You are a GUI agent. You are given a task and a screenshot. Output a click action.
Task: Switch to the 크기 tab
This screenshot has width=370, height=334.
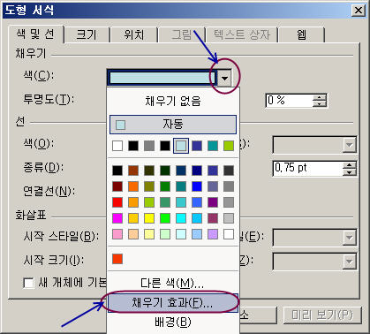87,34
